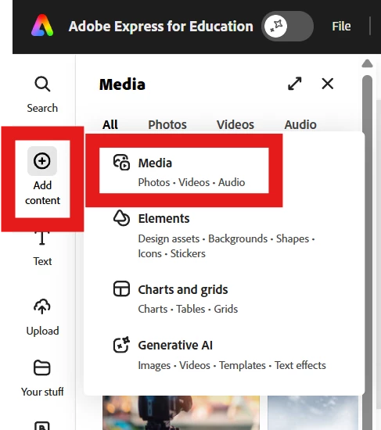
Task: Switch to the Photos tab
Action: [167, 125]
